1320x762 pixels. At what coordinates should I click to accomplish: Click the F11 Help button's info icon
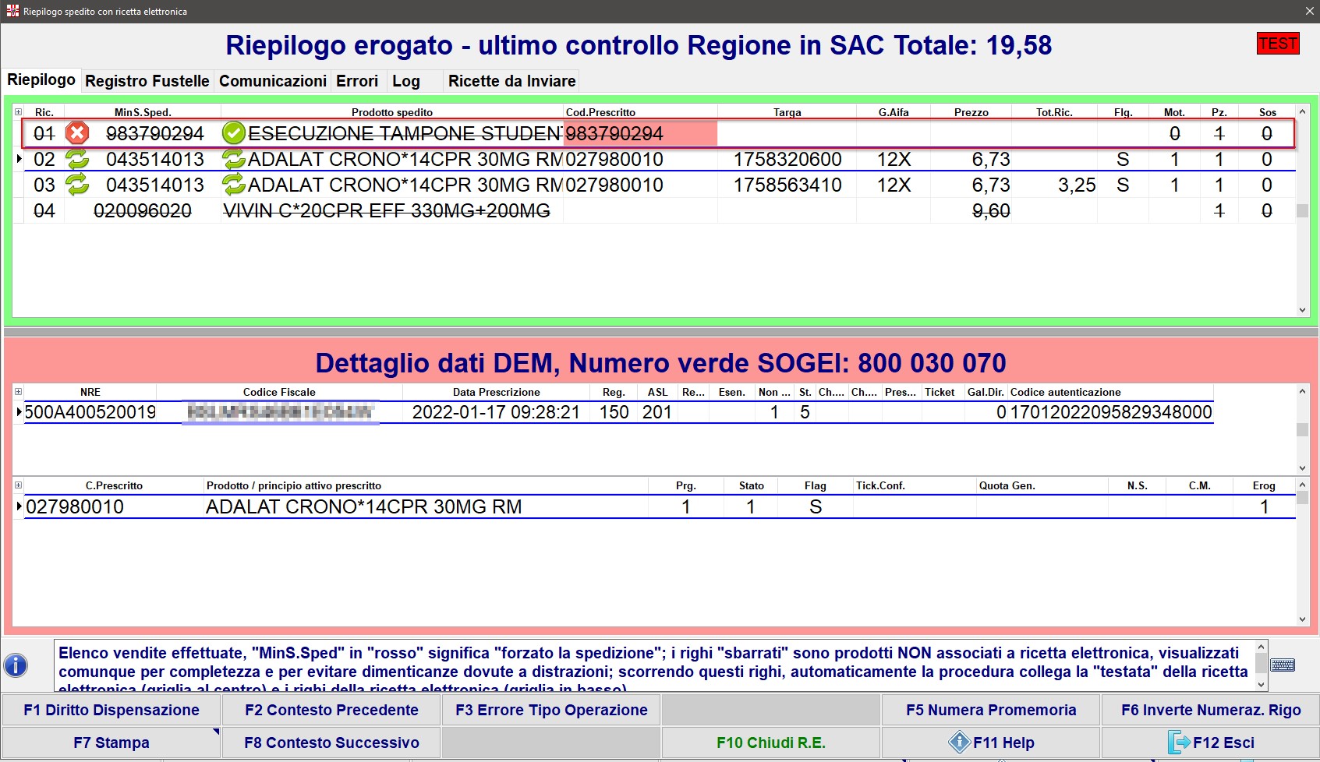[958, 743]
